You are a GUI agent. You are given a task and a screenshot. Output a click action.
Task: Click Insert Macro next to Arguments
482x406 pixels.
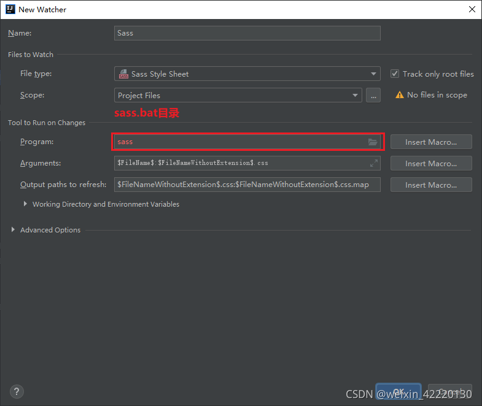[431, 163]
